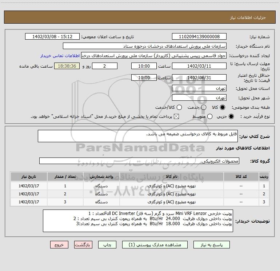Click the remaining time countdown 18:38:36
This screenshot has height=271, width=280.
pos(67,66)
